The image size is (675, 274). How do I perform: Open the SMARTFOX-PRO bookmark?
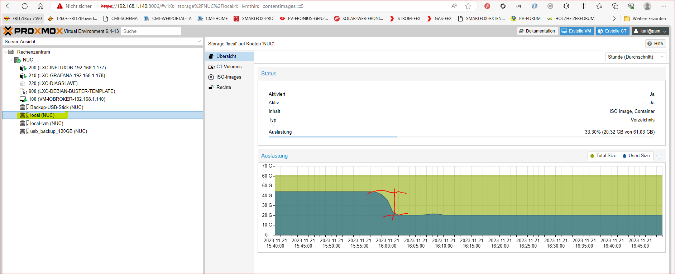254,19
